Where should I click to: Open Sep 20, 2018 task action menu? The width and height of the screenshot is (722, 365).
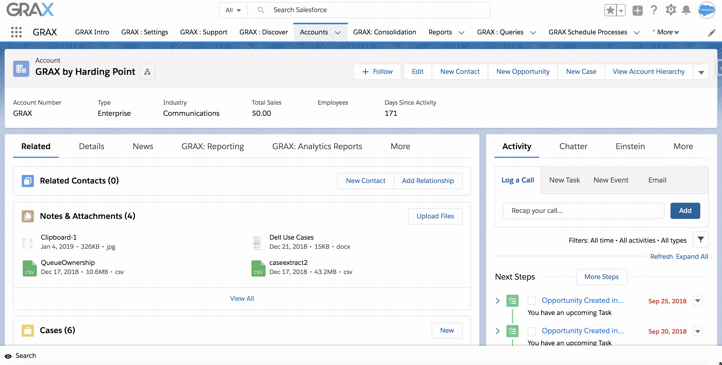pos(698,331)
